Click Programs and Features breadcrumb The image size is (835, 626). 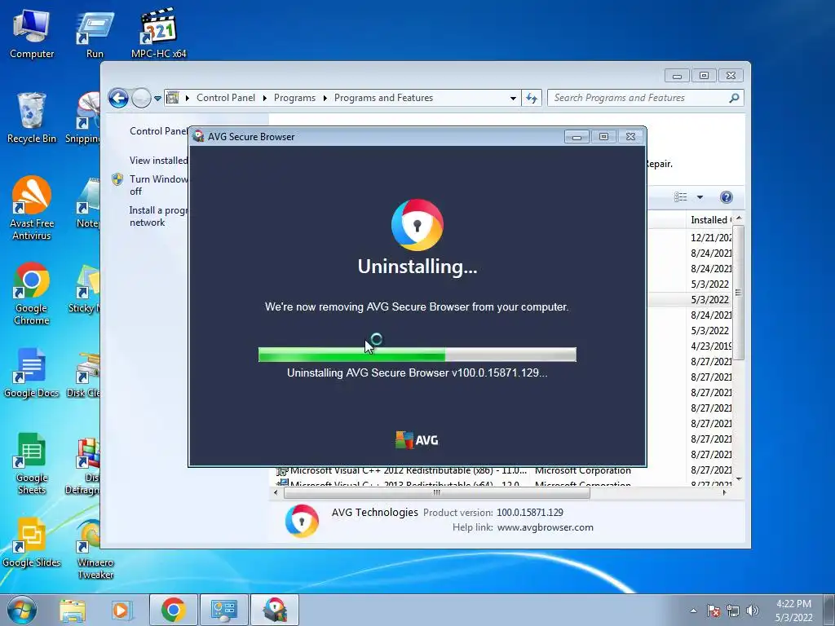tap(383, 98)
